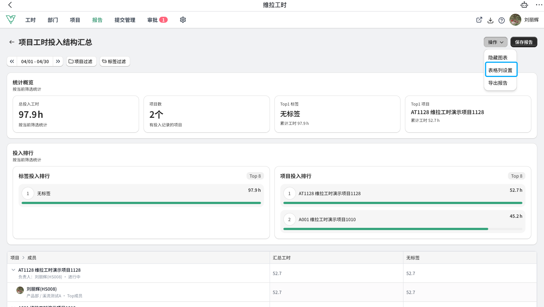Click the Top 8 badge in 标签投入排行

(255, 176)
